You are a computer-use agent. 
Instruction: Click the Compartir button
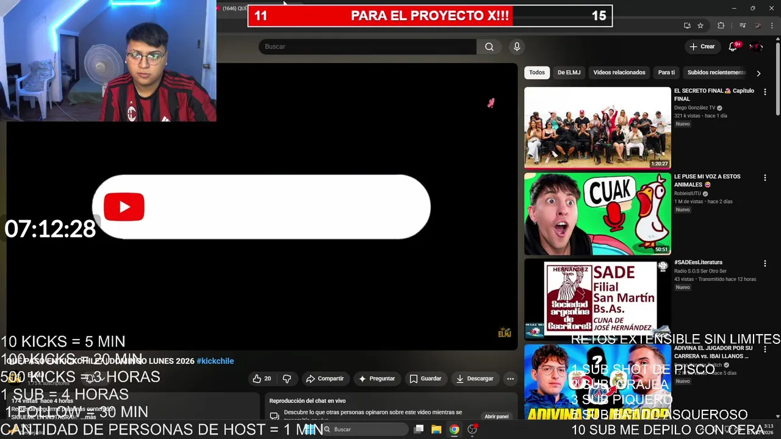pyautogui.click(x=325, y=379)
